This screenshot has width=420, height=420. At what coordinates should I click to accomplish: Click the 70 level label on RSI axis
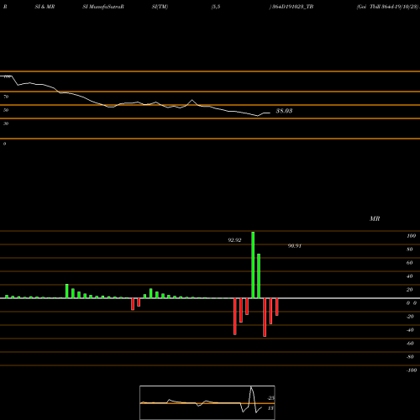pos(6,97)
